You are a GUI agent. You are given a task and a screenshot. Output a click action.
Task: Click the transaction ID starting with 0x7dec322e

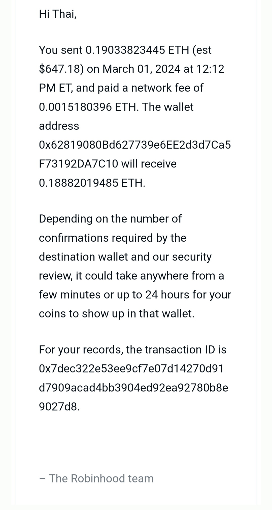[x=131, y=369]
